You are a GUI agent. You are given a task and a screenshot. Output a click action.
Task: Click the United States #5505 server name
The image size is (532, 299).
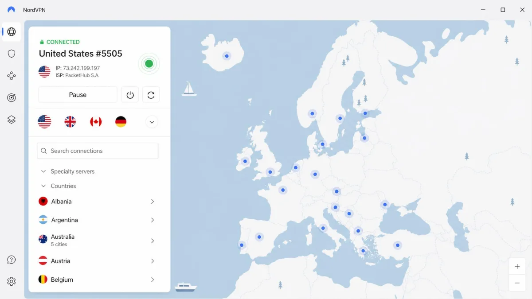pyautogui.click(x=81, y=54)
